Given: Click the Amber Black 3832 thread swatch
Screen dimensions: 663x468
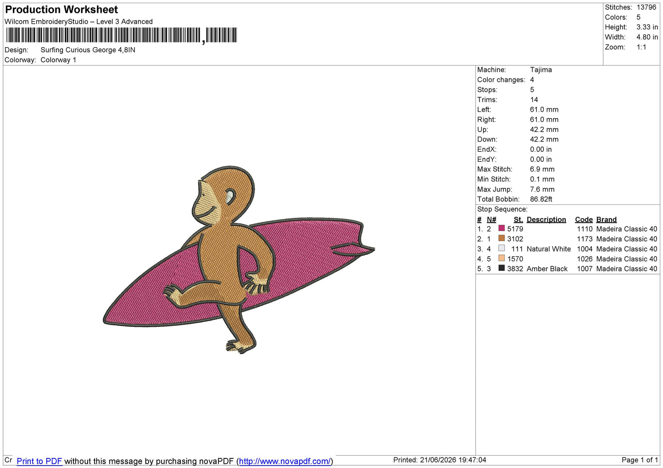Looking at the screenshot, I should point(501,269).
